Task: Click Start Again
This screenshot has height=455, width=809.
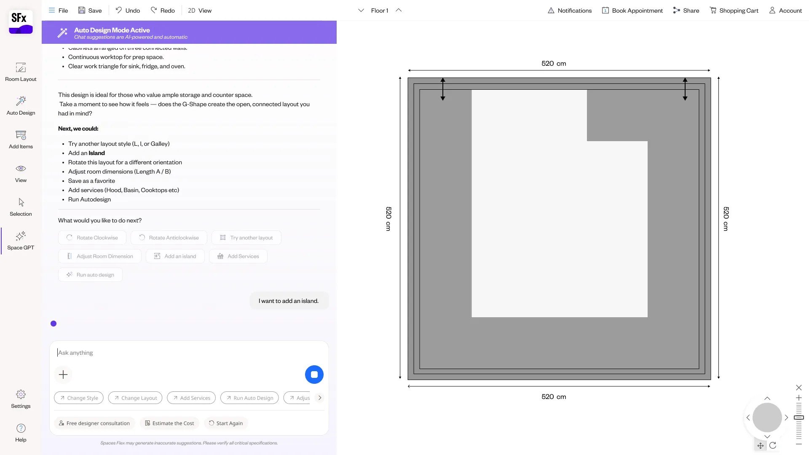Action: 226,423
